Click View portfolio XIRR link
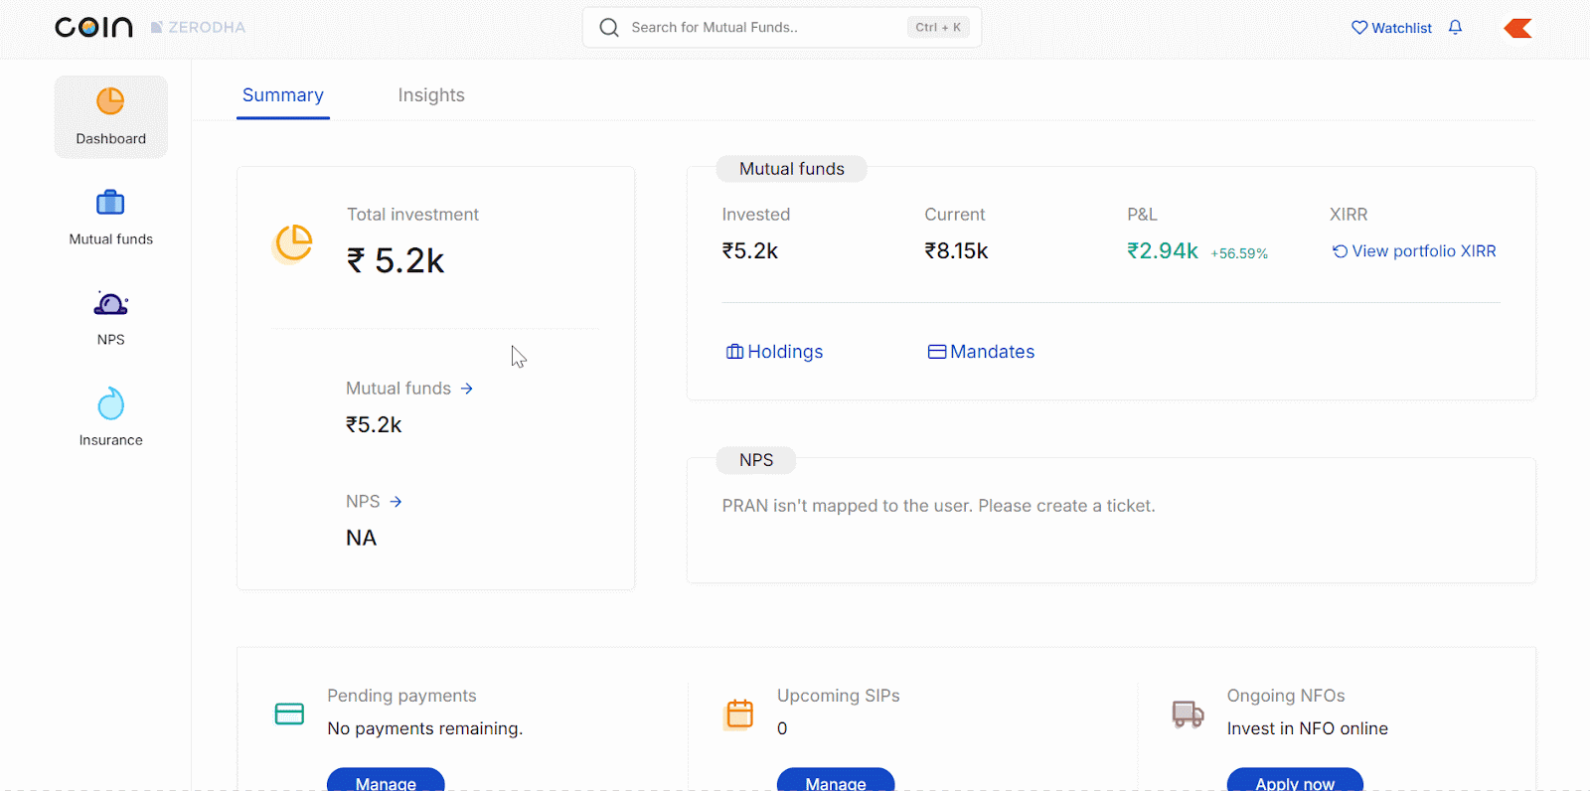Viewport: 1590px width, 791px height. 1413,251
